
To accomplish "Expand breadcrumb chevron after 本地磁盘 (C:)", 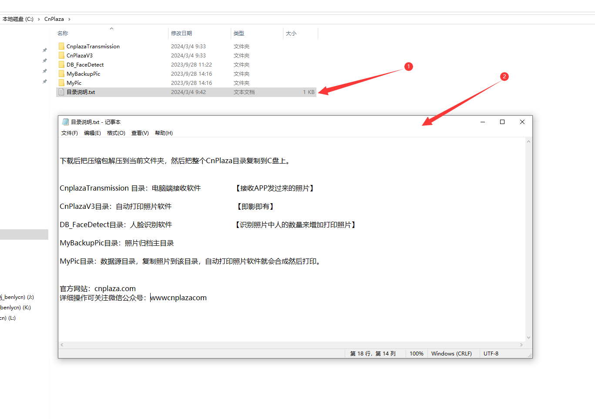I will [39, 19].
